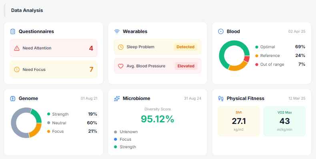The width and height of the screenshot is (316, 159).
Task: Click the 01 Aug 21 genome date
Action: (89, 98)
